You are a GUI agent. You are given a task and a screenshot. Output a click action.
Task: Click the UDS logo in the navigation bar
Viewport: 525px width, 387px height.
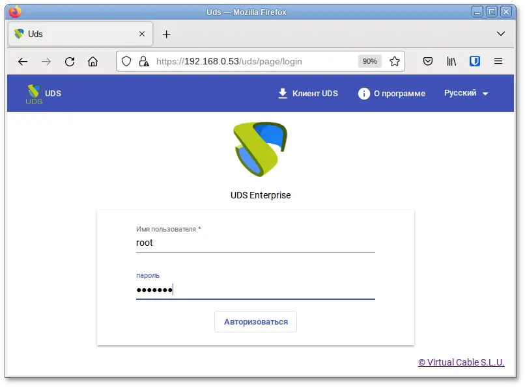(35, 93)
